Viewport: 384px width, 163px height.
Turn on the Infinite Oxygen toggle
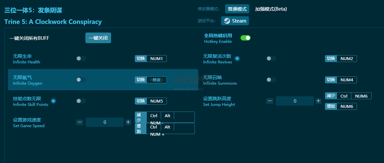(81, 80)
